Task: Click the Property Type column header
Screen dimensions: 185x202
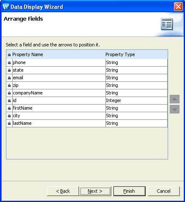Action: [120, 54]
